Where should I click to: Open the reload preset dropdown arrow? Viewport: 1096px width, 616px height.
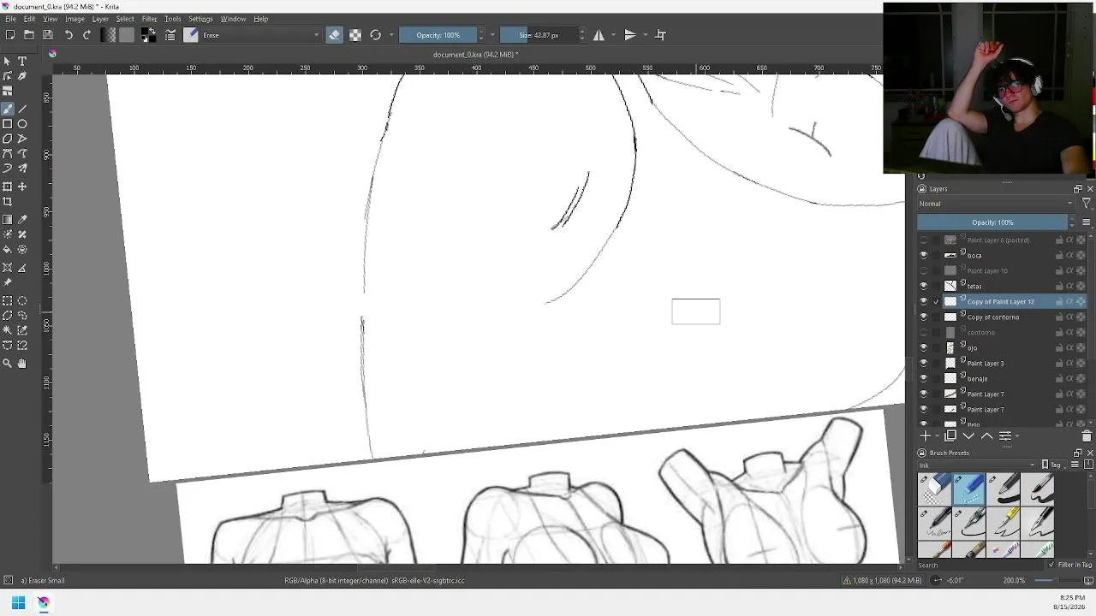pyautogui.click(x=391, y=35)
